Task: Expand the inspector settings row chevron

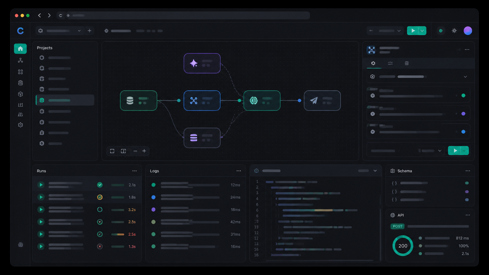Action: point(465,77)
